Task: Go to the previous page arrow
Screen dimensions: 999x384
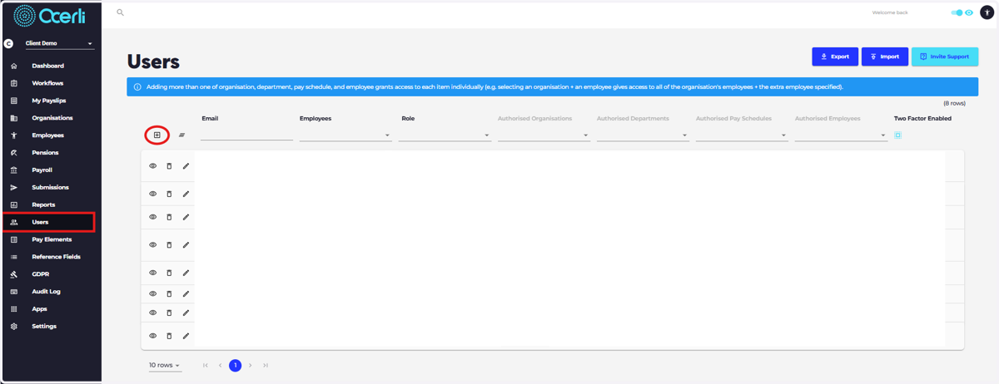Action: pyautogui.click(x=221, y=366)
